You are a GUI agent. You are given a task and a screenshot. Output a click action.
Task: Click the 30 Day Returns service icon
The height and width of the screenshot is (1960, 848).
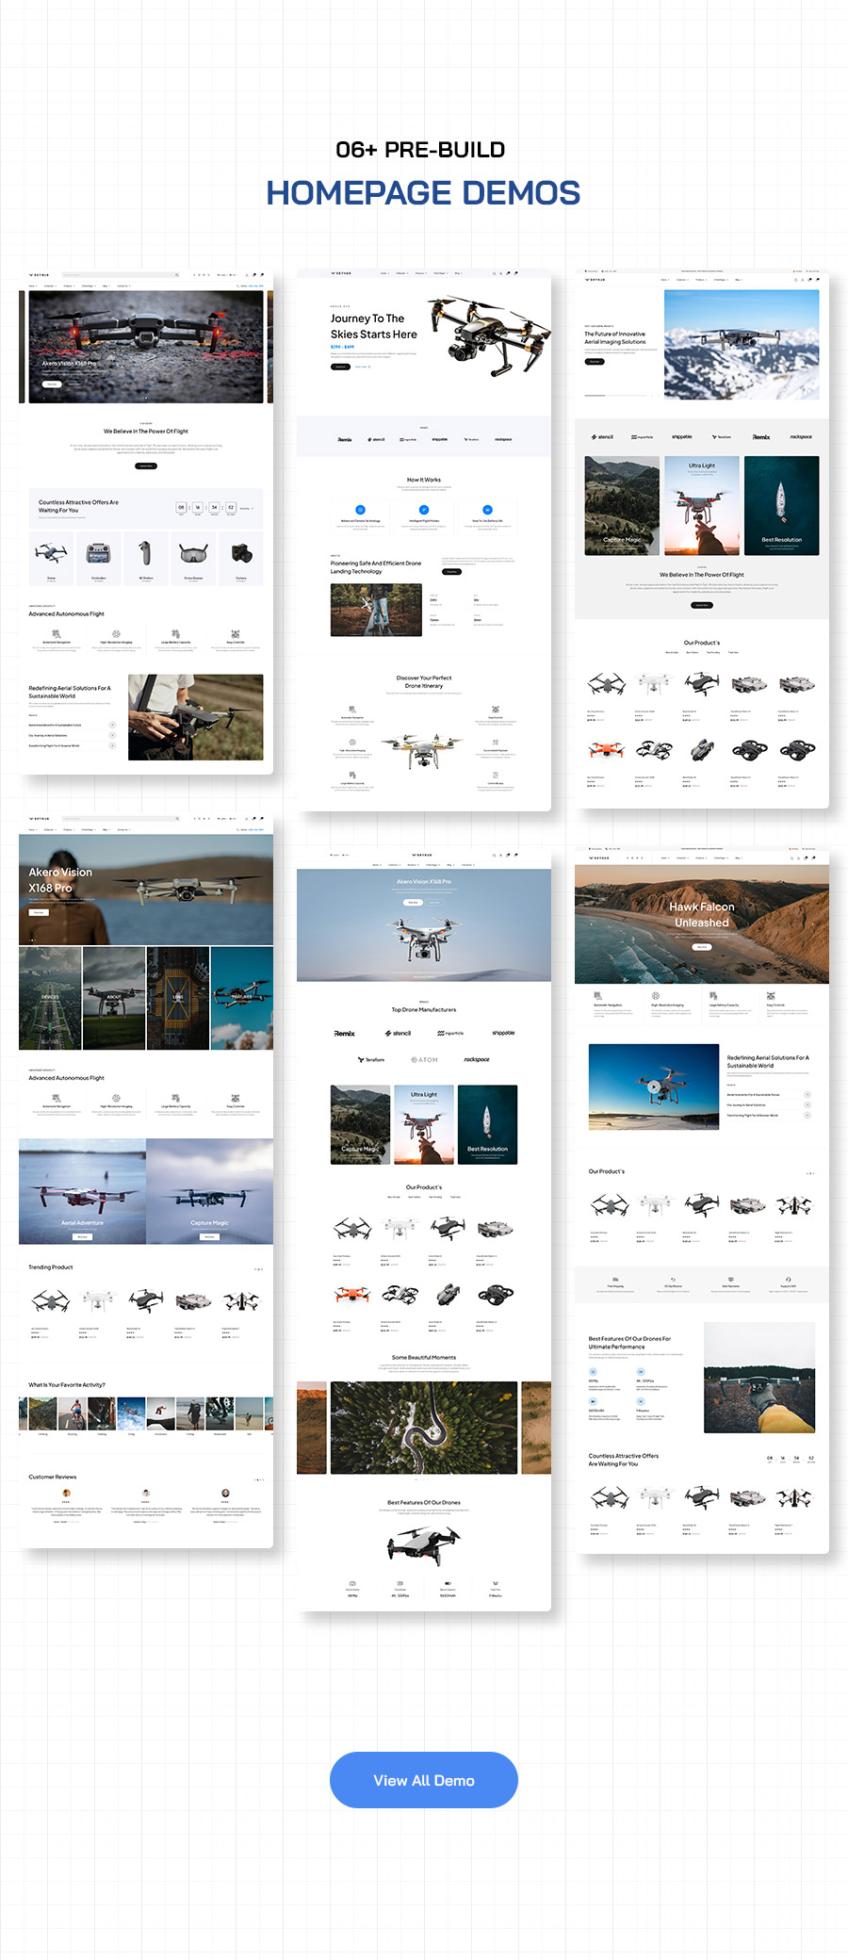(x=673, y=1280)
